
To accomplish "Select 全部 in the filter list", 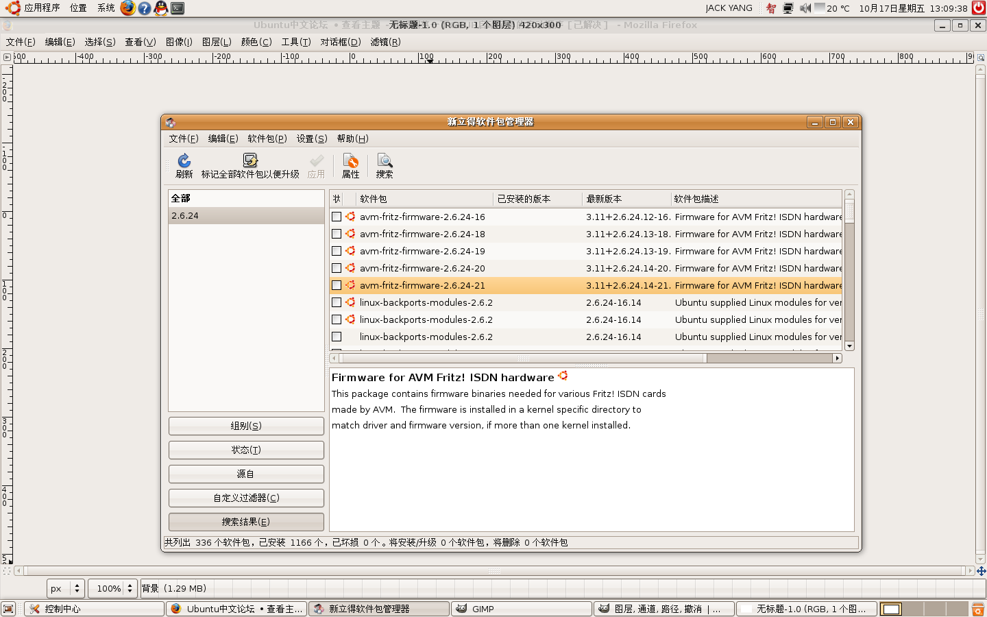I will pyautogui.click(x=246, y=198).
